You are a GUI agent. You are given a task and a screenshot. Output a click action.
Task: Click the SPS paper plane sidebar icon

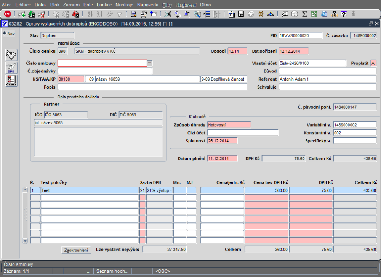click(11, 68)
